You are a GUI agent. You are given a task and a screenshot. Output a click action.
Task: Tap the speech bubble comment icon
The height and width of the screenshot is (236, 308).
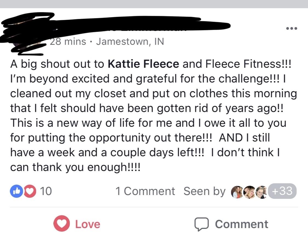click(202, 224)
